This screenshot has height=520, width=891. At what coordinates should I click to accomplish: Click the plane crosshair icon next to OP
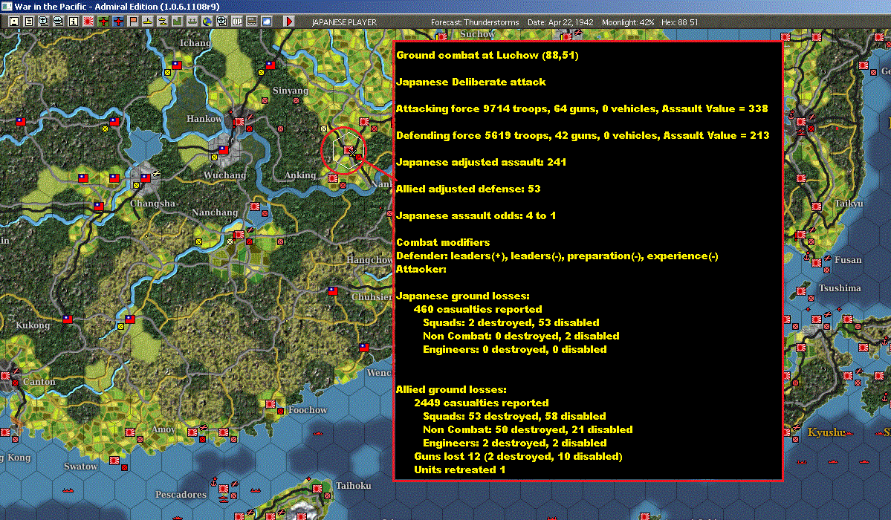(x=222, y=22)
